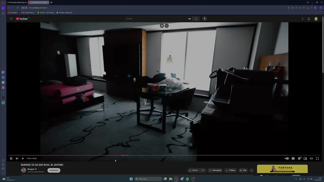Open YouTube notifications bell
This screenshot has height=182, width=324.
pos(309,19)
